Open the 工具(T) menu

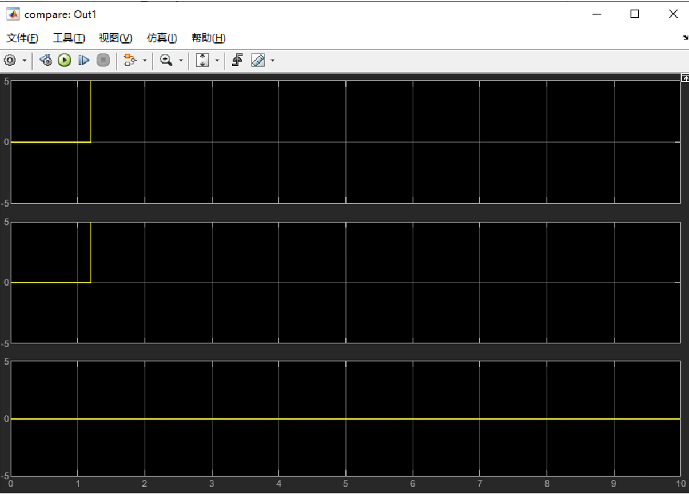(x=69, y=38)
